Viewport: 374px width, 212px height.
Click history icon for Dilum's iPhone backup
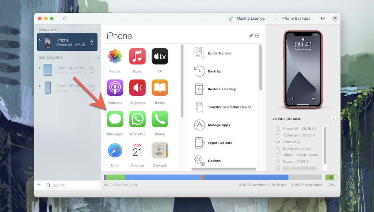[x=92, y=88]
